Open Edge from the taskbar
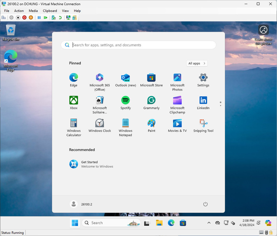 pyautogui.click(x=171, y=223)
